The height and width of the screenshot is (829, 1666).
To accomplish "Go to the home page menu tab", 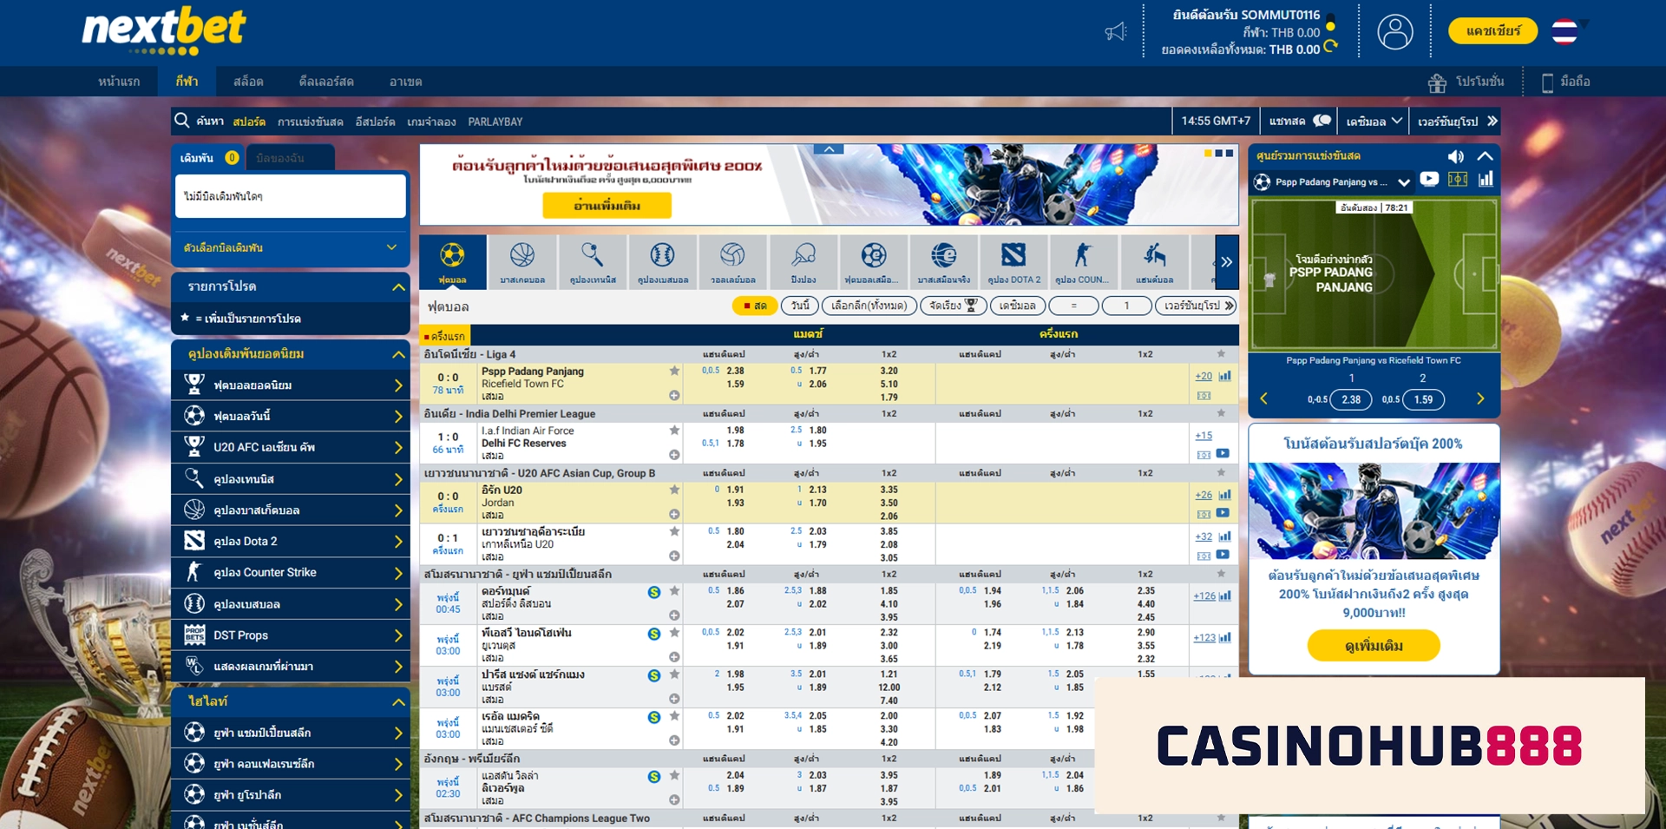I will 119,82.
